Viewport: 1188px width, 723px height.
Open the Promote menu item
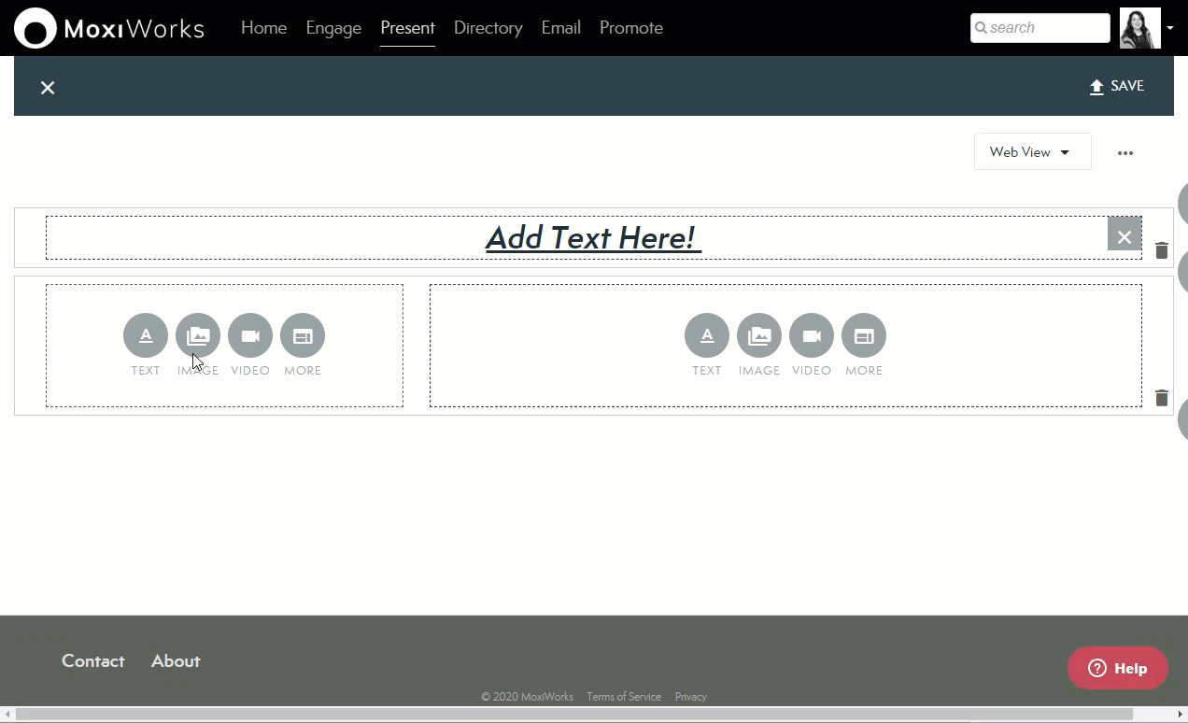(x=631, y=28)
